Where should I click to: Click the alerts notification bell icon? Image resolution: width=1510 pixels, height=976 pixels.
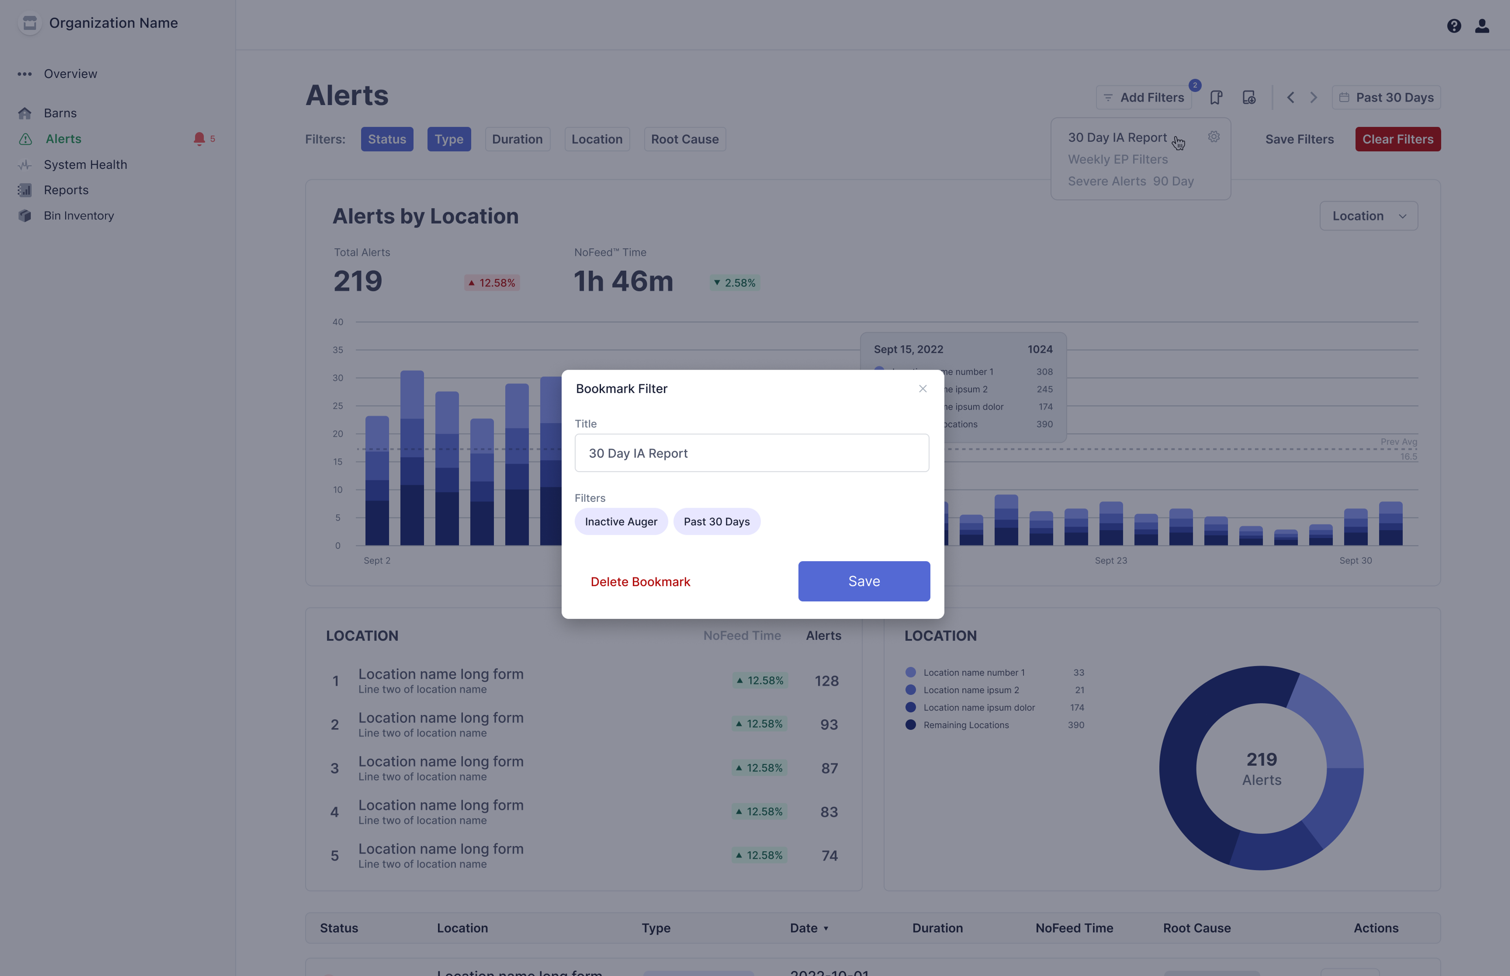pyautogui.click(x=199, y=139)
